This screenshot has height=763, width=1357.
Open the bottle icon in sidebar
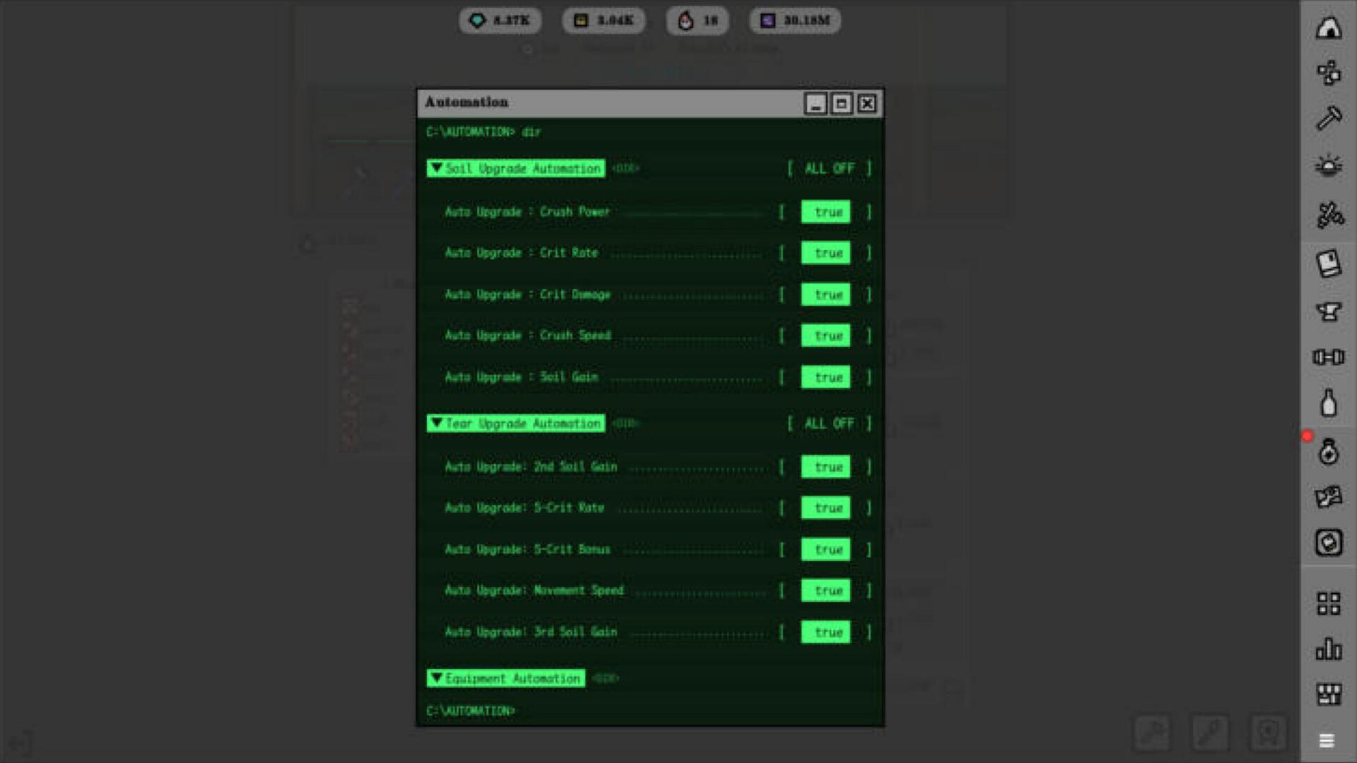point(1329,403)
